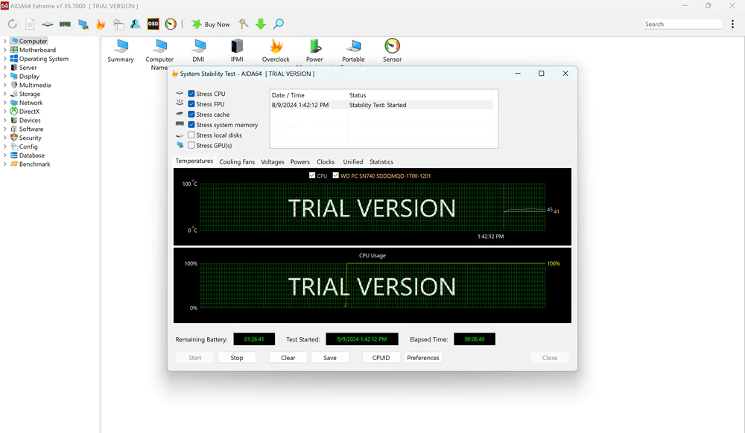This screenshot has height=433, width=745.
Task: Expand the Server tree node
Action: [x=4, y=68]
